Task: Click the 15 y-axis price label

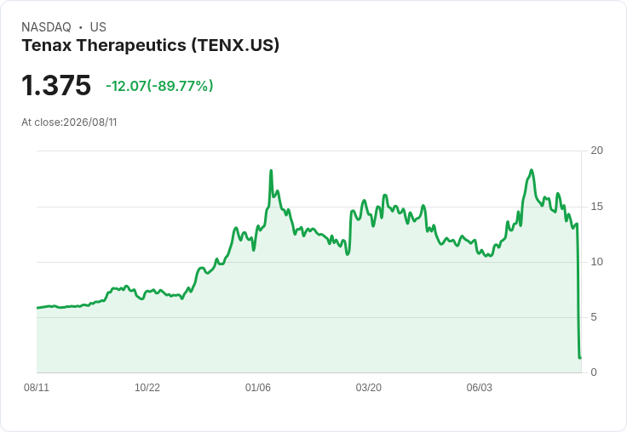Action: click(x=596, y=207)
